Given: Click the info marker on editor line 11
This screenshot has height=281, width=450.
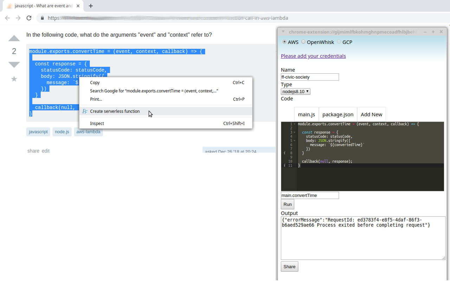Looking at the screenshot, I should pyautogui.click(x=284, y=165).
